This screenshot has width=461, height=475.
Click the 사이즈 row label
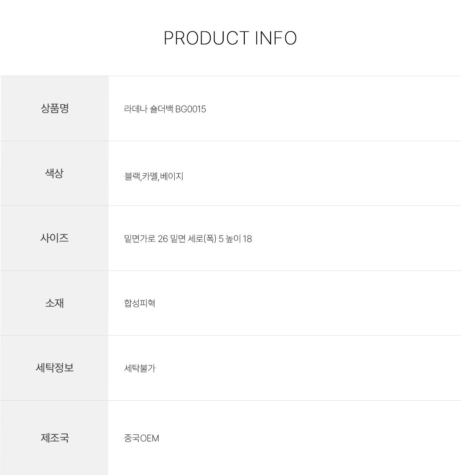click(54, 238)
